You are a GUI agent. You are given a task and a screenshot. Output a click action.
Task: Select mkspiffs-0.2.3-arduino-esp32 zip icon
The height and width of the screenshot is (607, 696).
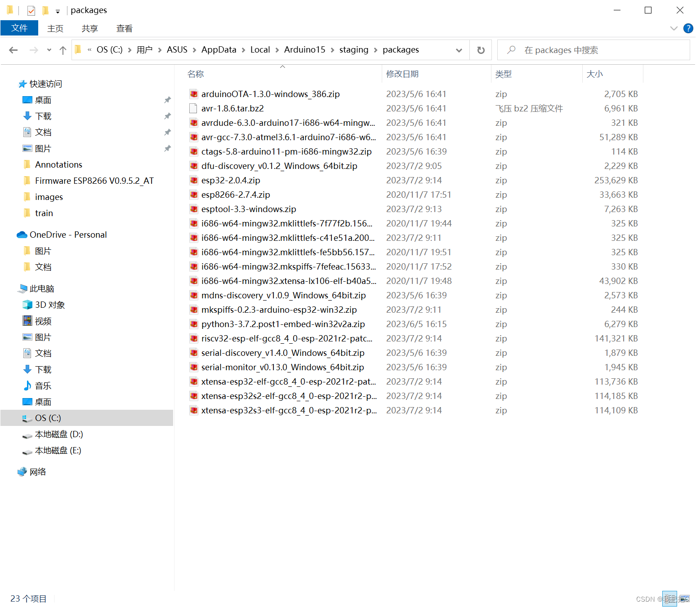pos(193,310)
